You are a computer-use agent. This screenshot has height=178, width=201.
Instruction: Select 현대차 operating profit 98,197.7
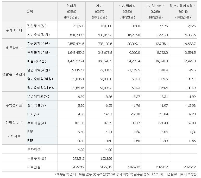coord(78,70)
